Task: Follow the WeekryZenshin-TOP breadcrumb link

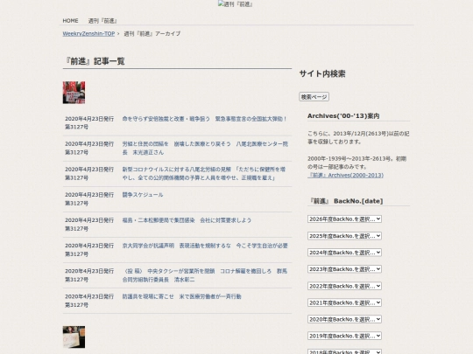Action: tap(88, 34)
